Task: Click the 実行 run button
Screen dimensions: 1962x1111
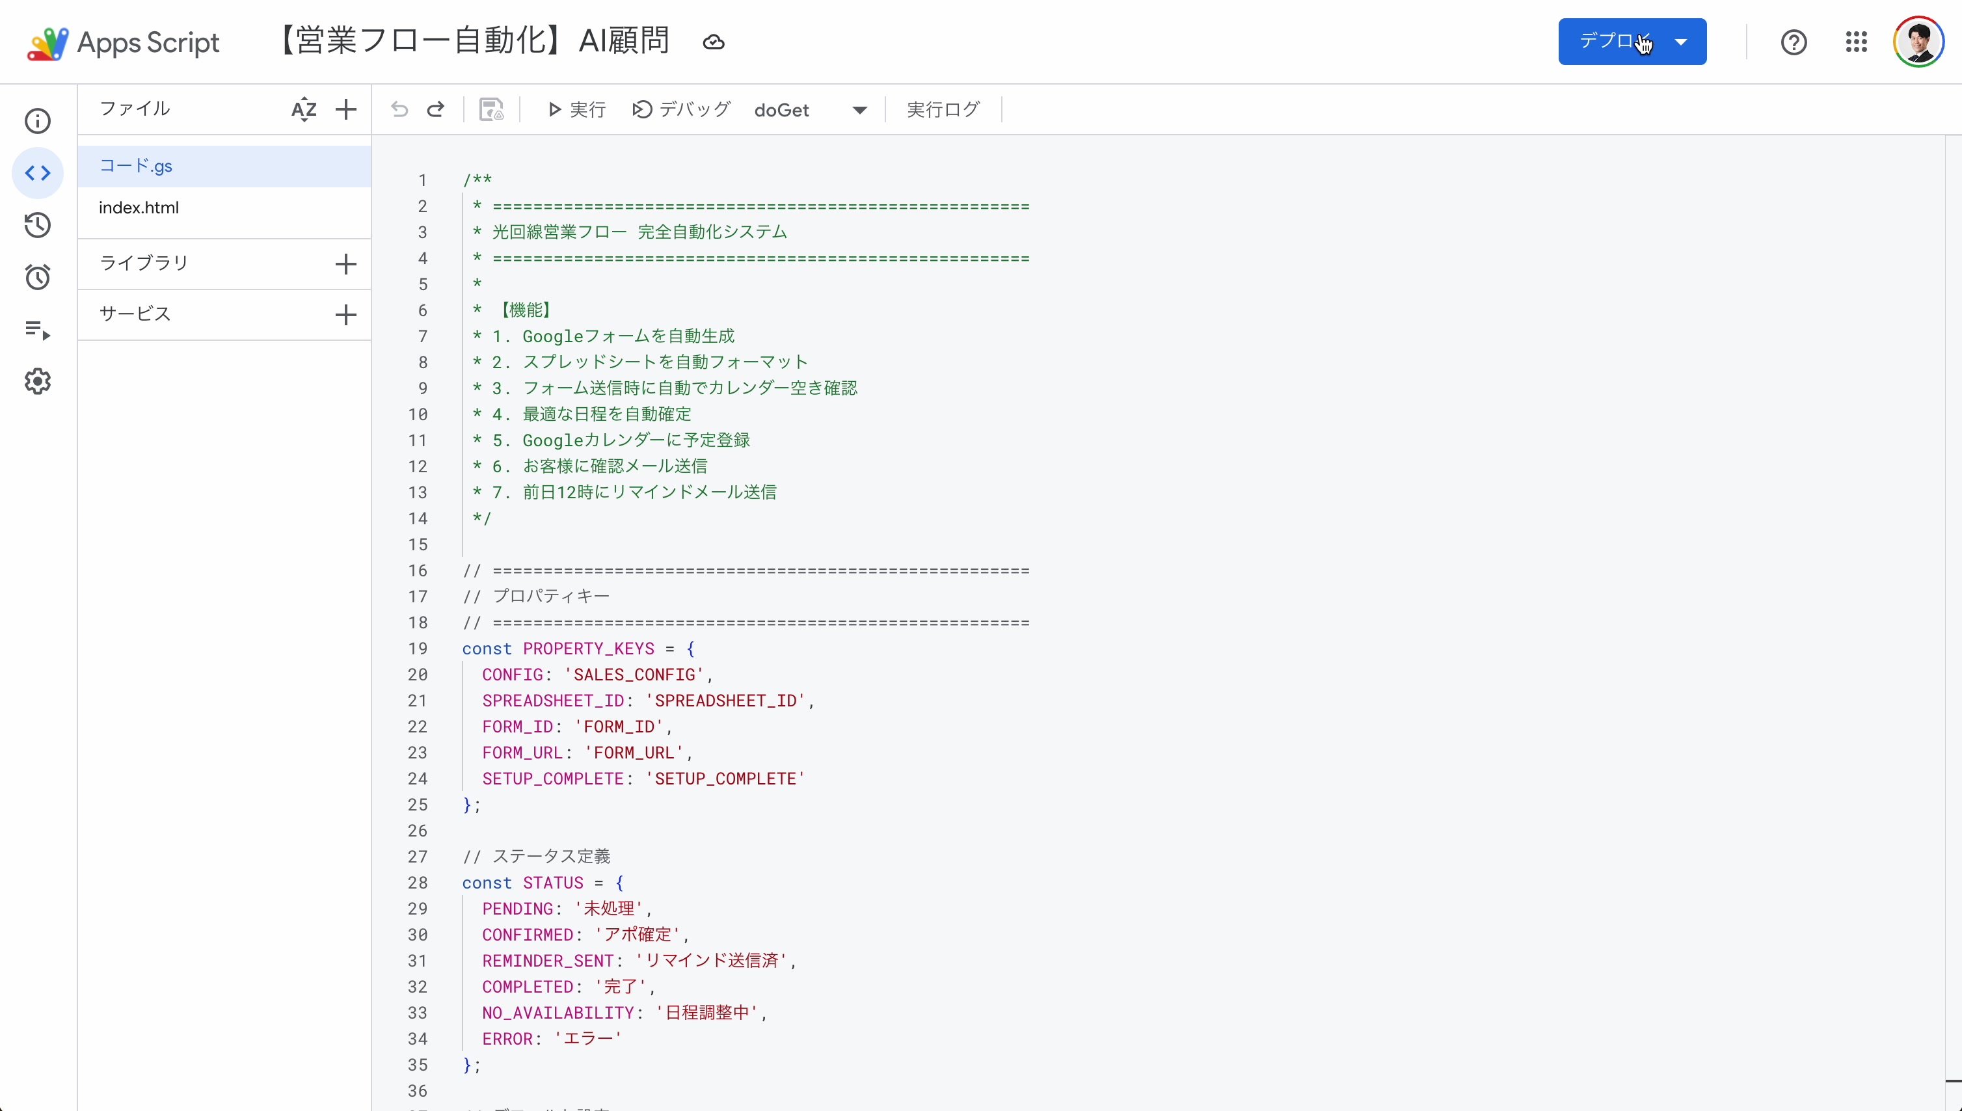Action: tap(577, 110)
